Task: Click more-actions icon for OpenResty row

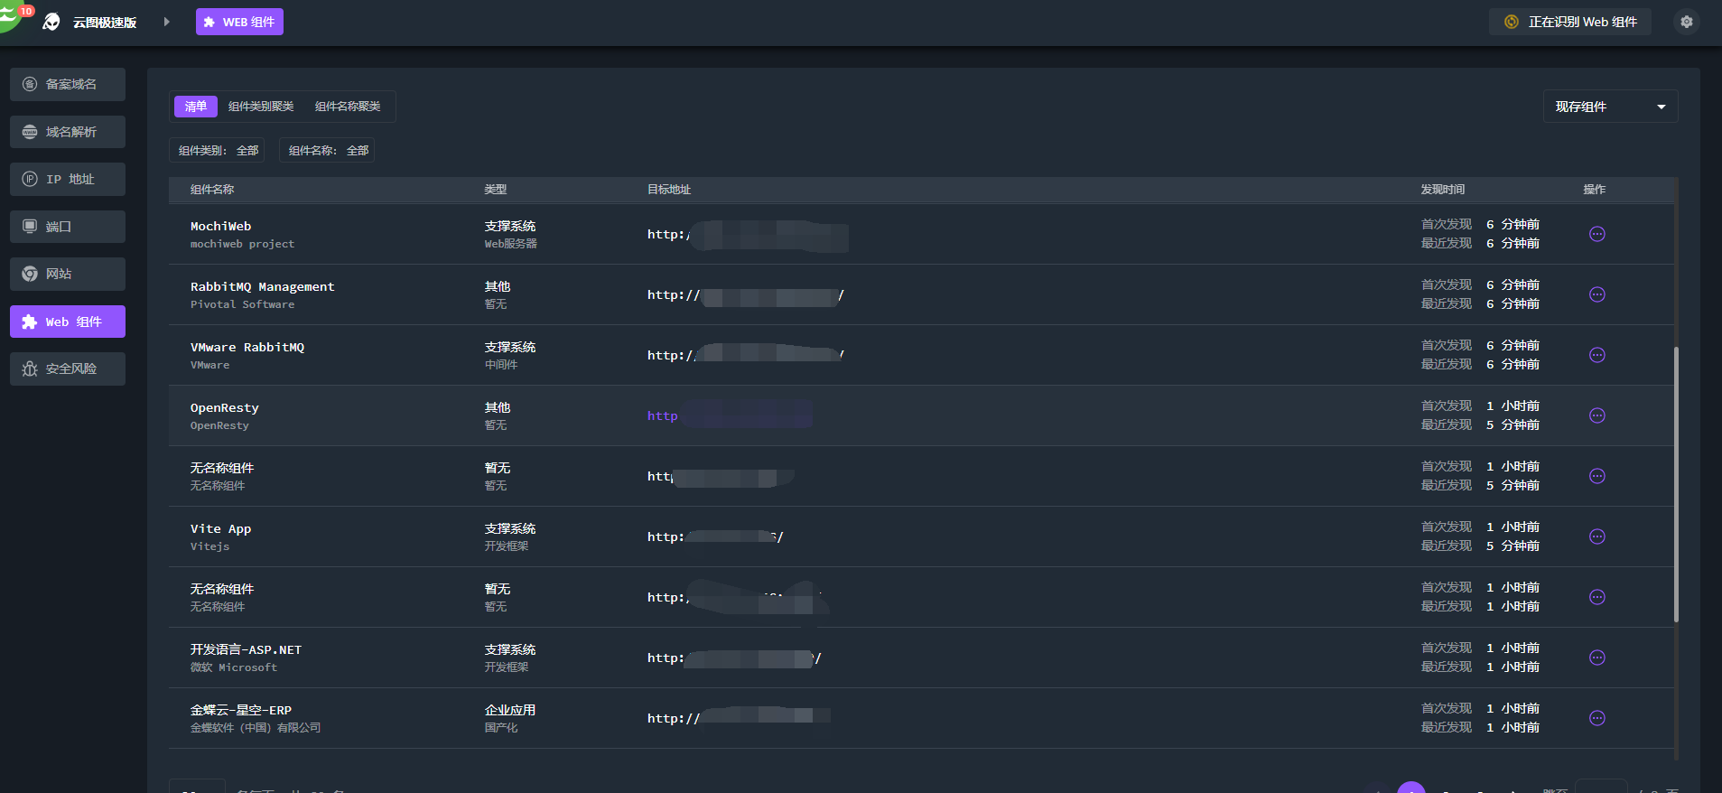Action: click(1596, 415)
